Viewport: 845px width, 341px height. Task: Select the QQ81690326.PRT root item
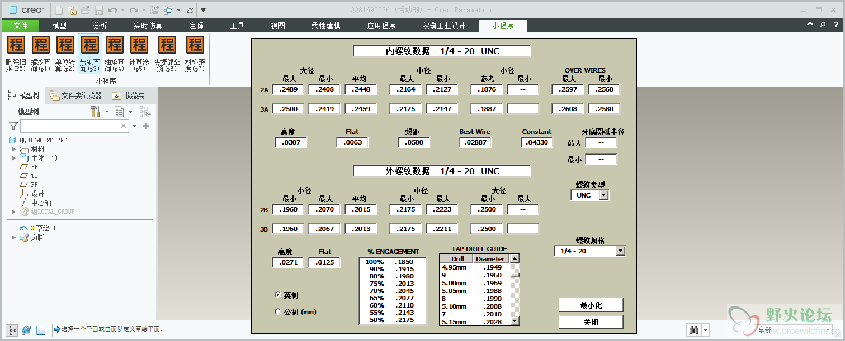point(37,140)
